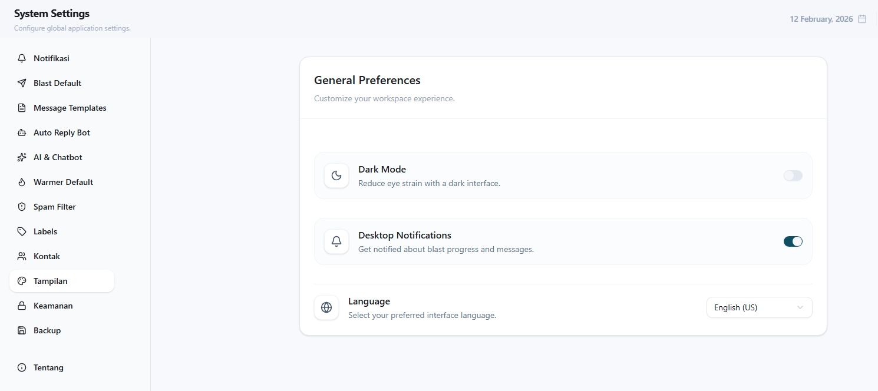Click the bell icon beside Notifikasi

[x=22, y=58]
